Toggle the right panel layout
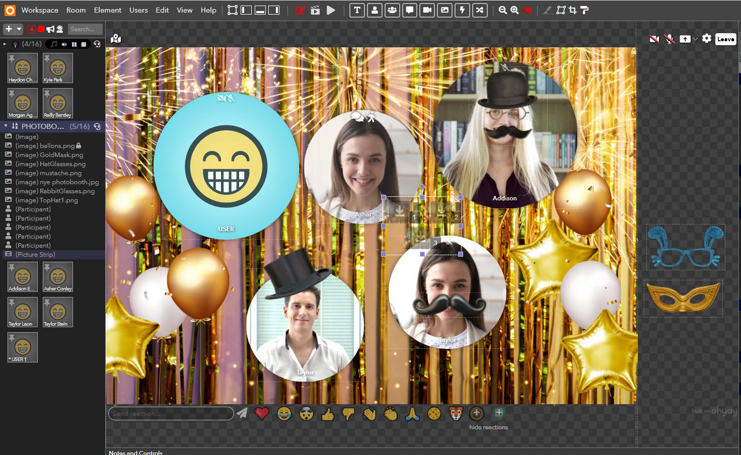 (x=274, y=10)
